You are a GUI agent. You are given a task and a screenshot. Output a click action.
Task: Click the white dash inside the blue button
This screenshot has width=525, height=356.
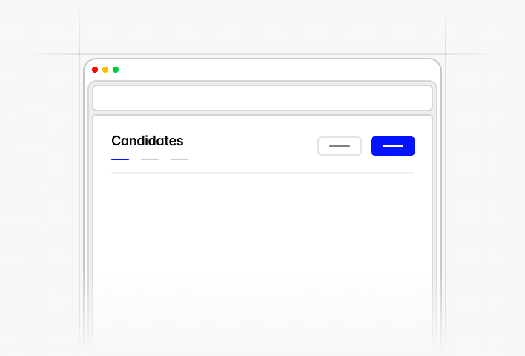393,146
